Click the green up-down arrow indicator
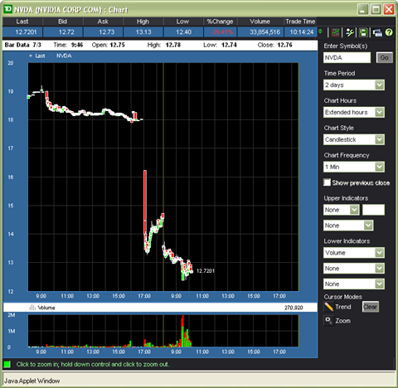This screenshot has height=388, width=398. [320, 32]
